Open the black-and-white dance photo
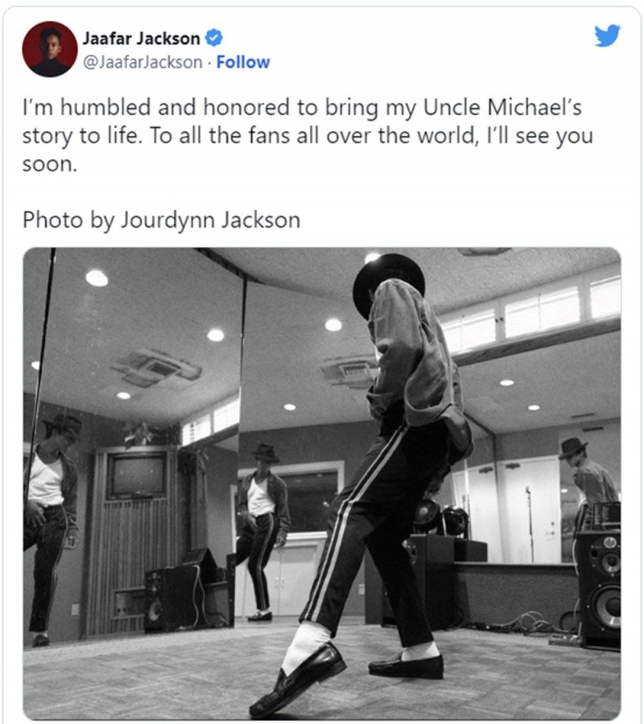644x724 pixels. pyautogui.click(x=322, y=483)
